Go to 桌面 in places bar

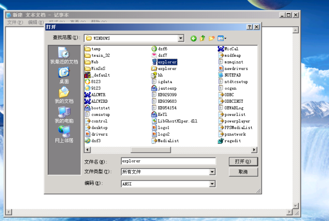point(64,75)
